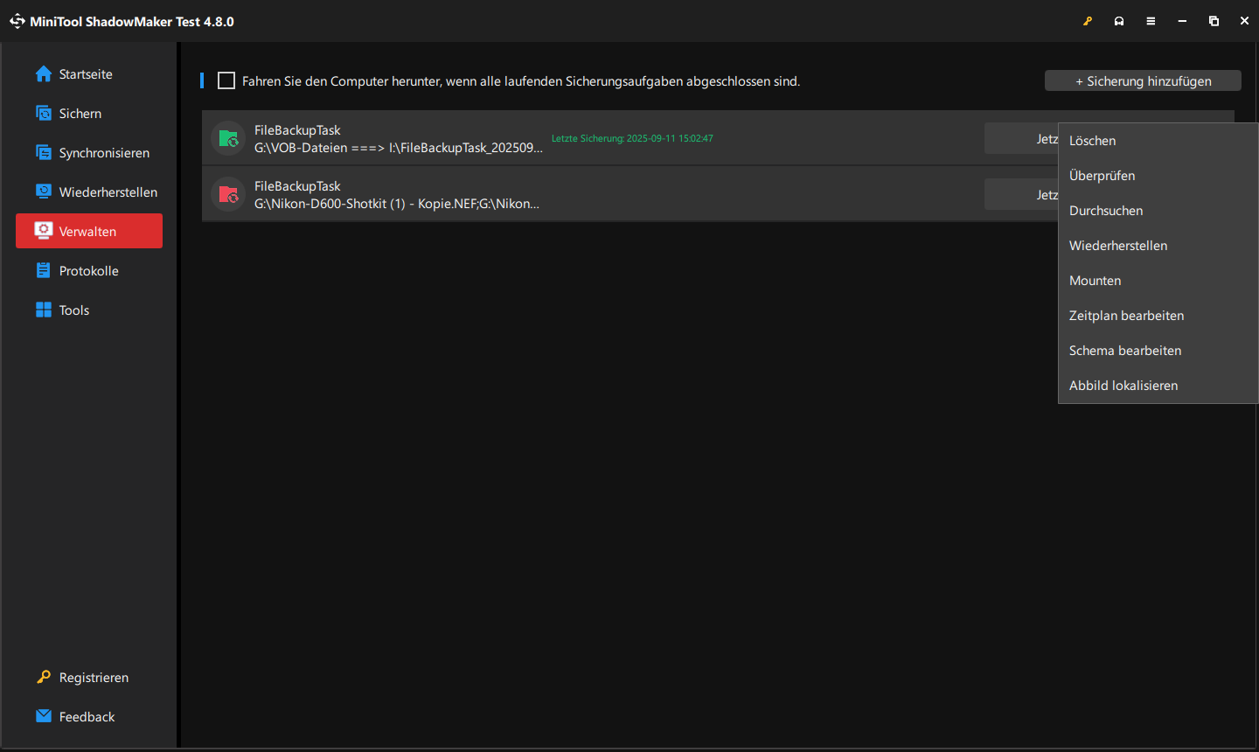Click FileBackupTask title of VOB-Dateien row

pos(297,130)
